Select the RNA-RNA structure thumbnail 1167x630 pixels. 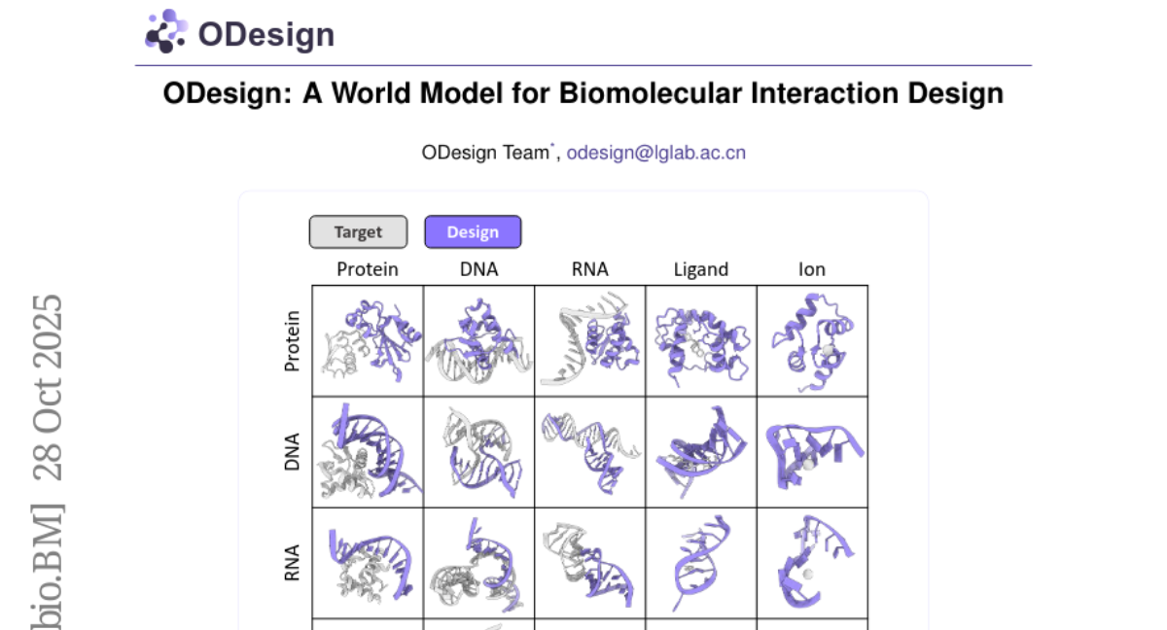(x=589, y=563)
